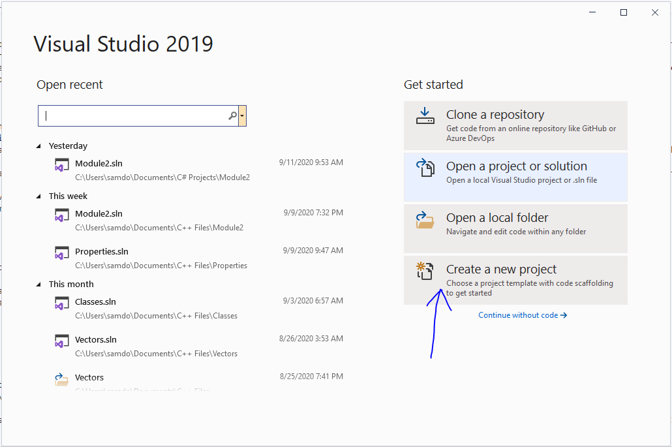The width and height of the screenshot is (672, 447).
Task: Click the Vectors.sln solution icon
Action: (62, 341)
